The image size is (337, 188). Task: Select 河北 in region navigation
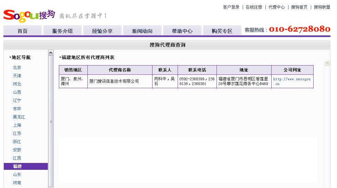pyautogui.click(x=17, y=84)
